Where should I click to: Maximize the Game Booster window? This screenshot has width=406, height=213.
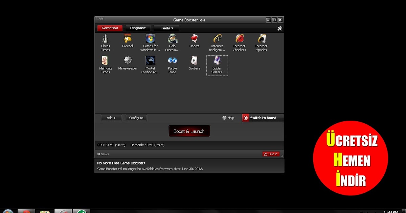tap(274, 20)
